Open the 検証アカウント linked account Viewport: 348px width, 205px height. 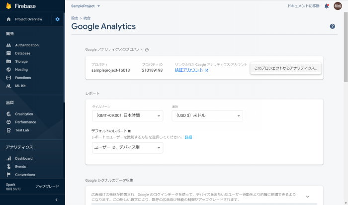tap(189, 70)
